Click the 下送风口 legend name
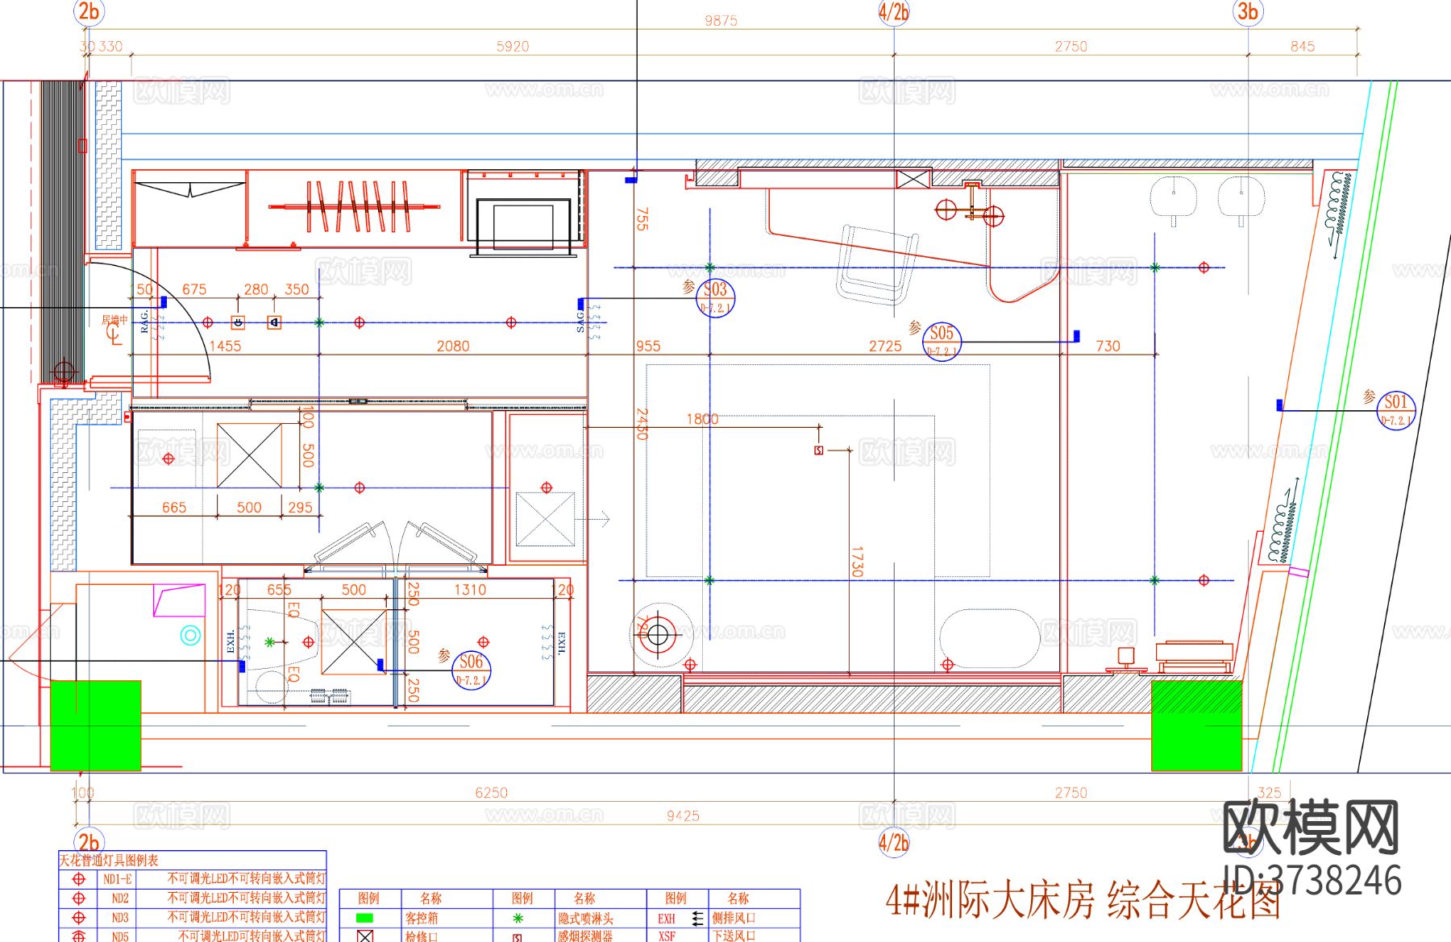The image size is (1451, 942). [734, 936]
